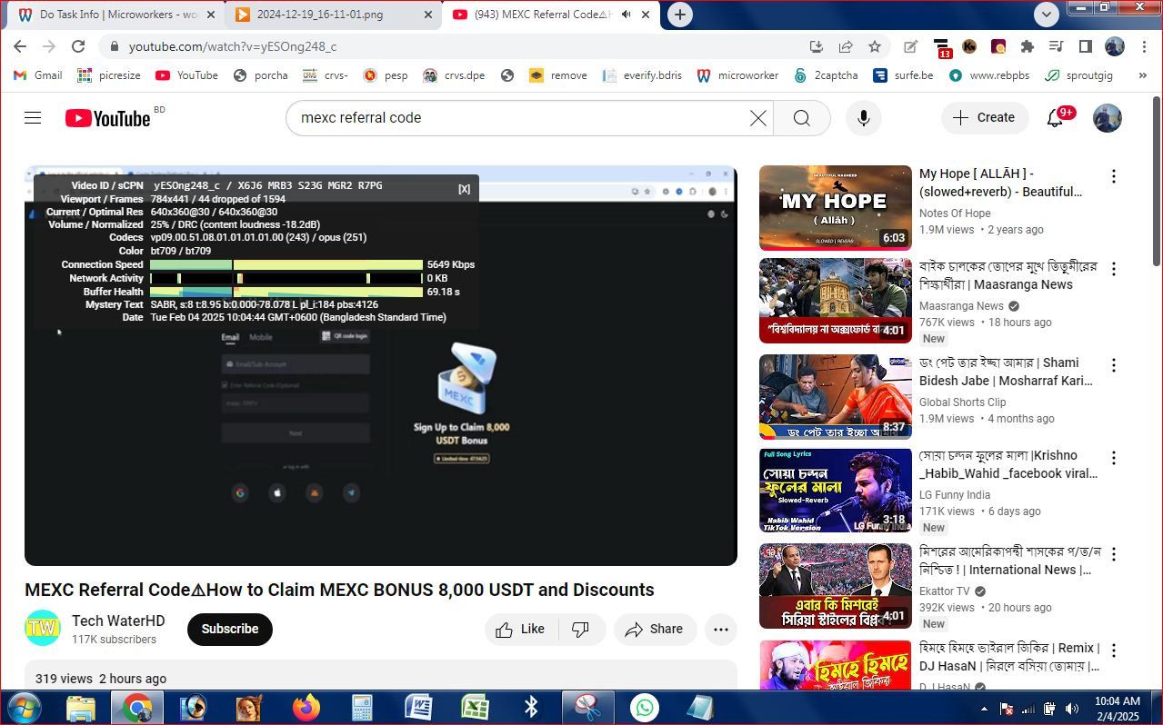Click the Ekattor TV channel name
1163x725 pixels.
[945, 591]
